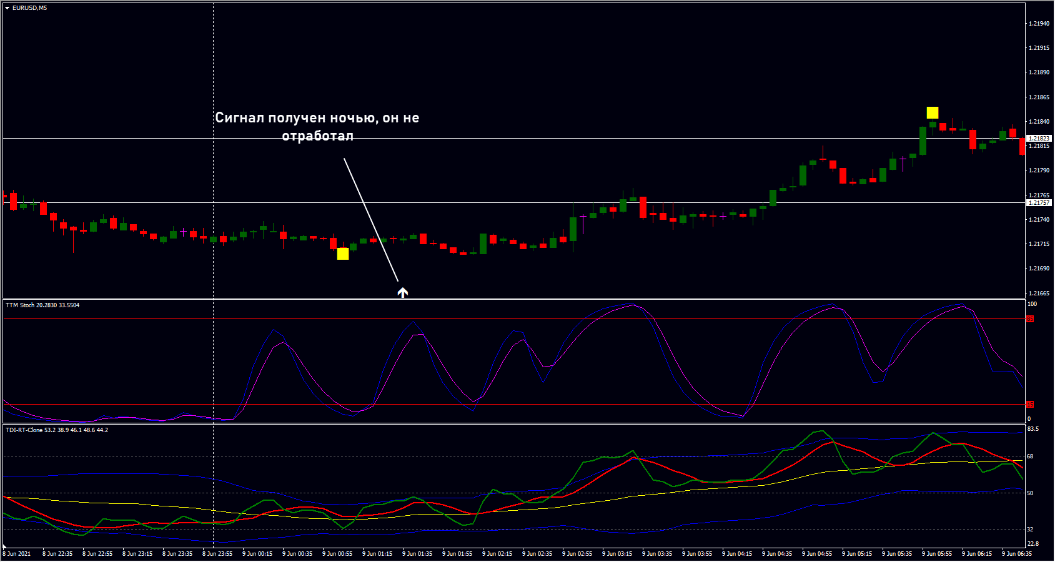This screenshot has width=1055, height=562.
Task: Click the 1.21940 price scale label
Action: (x=1038, y=24)
